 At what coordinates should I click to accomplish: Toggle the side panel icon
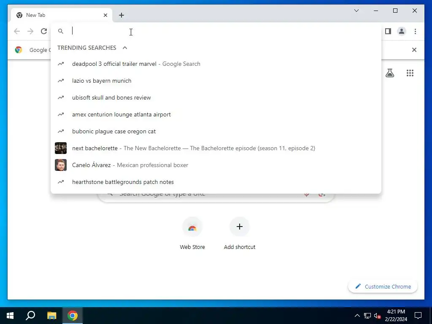point(388,31)
